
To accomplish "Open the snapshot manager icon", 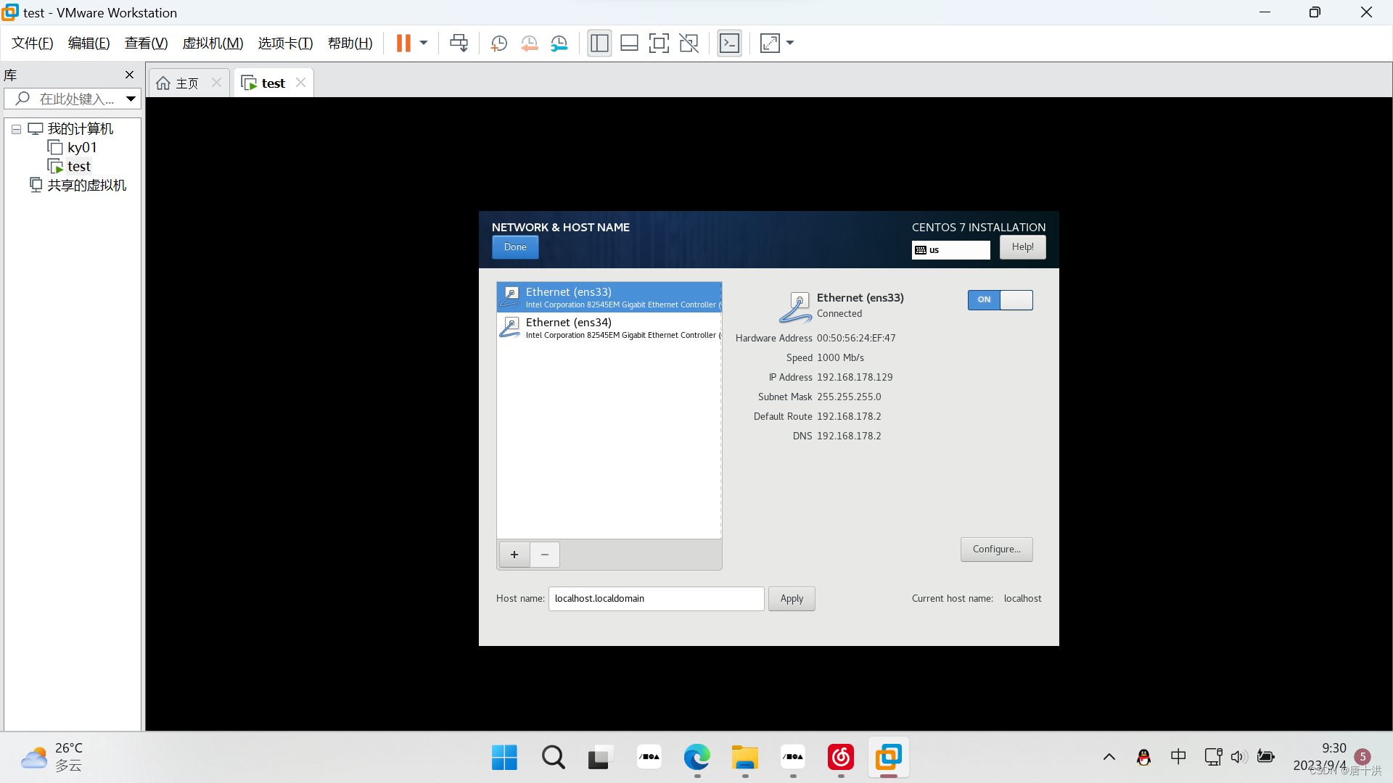I will click(x=559, y=43).
